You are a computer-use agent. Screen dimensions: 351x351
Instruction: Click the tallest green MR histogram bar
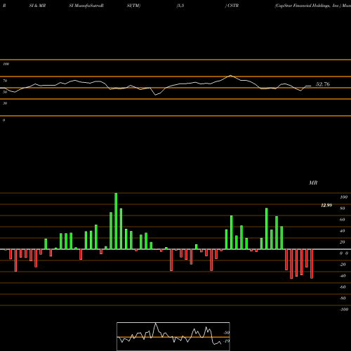[116, 221]
